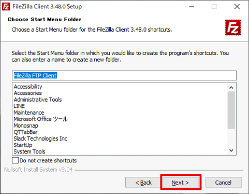Choose the StartUp folder

click(23, 145)
